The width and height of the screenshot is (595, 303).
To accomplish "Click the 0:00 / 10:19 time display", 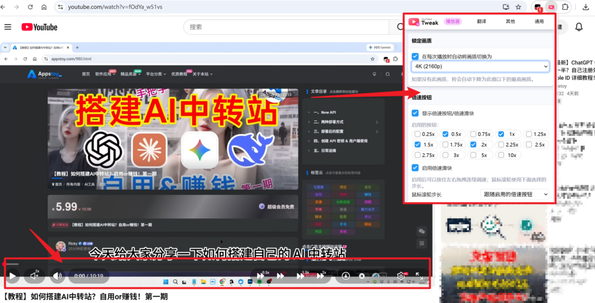I will click(x=89, y=276).
